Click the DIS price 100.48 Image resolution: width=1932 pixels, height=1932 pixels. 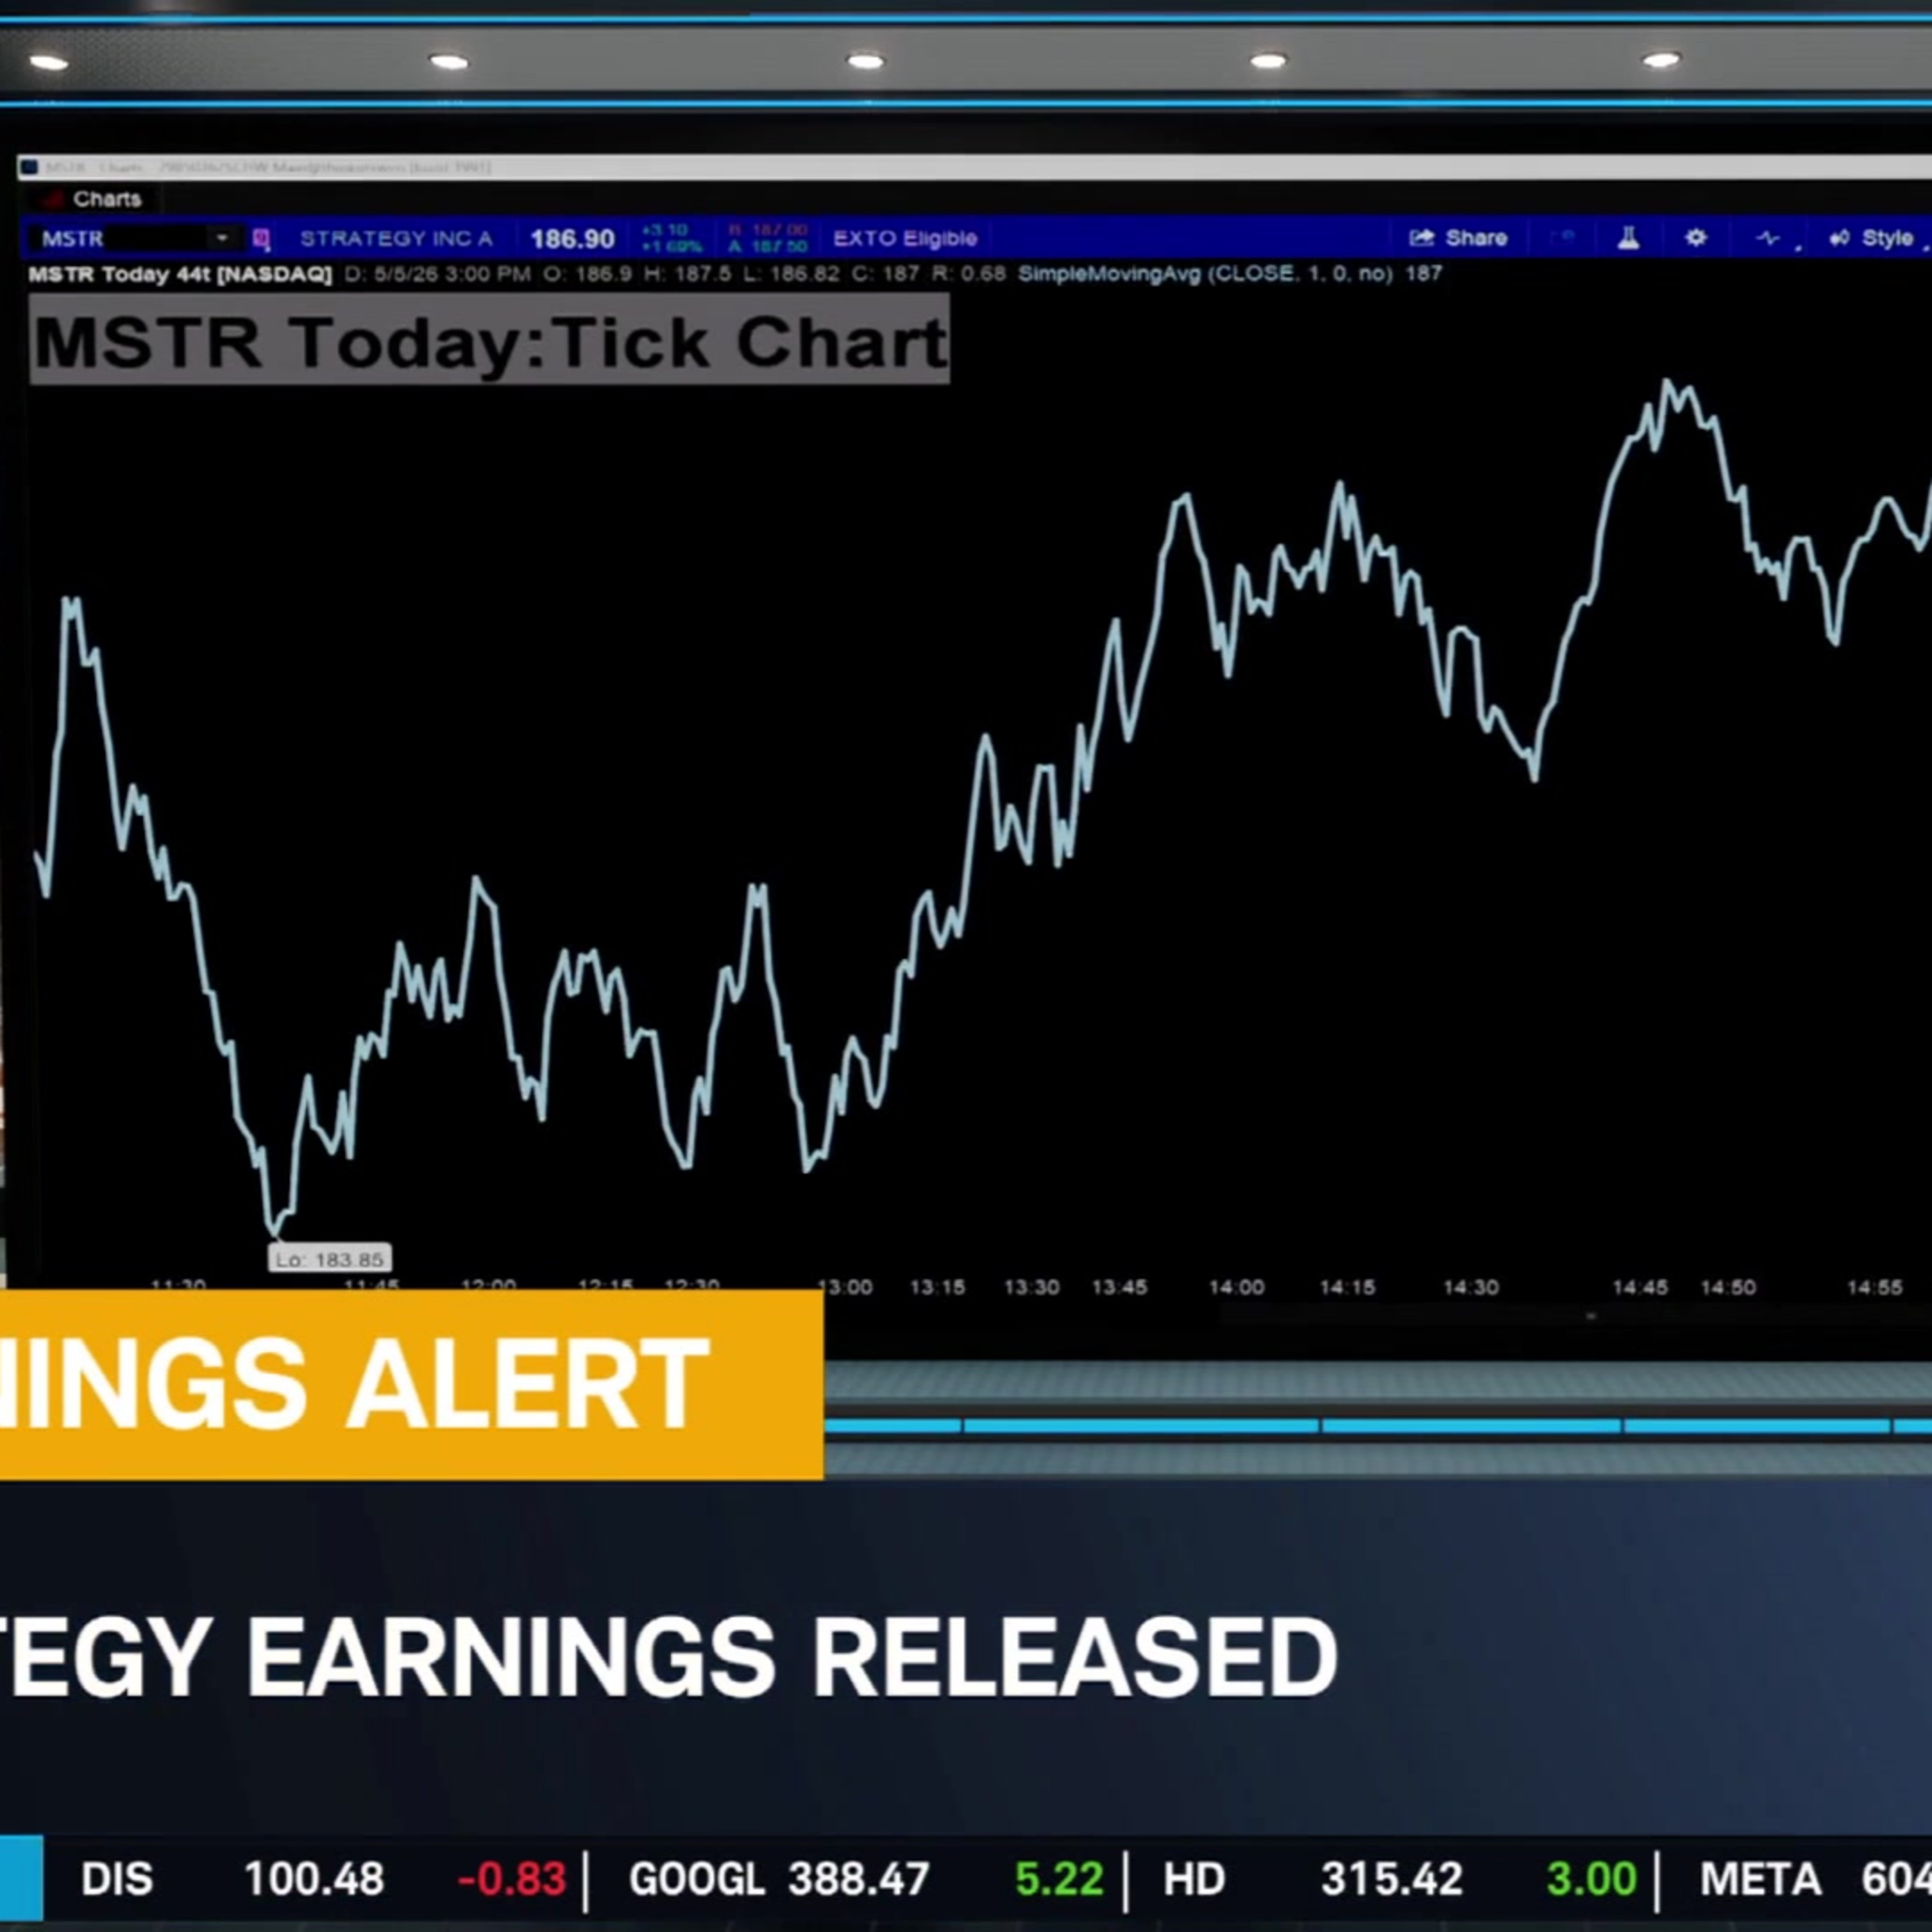314,1880
